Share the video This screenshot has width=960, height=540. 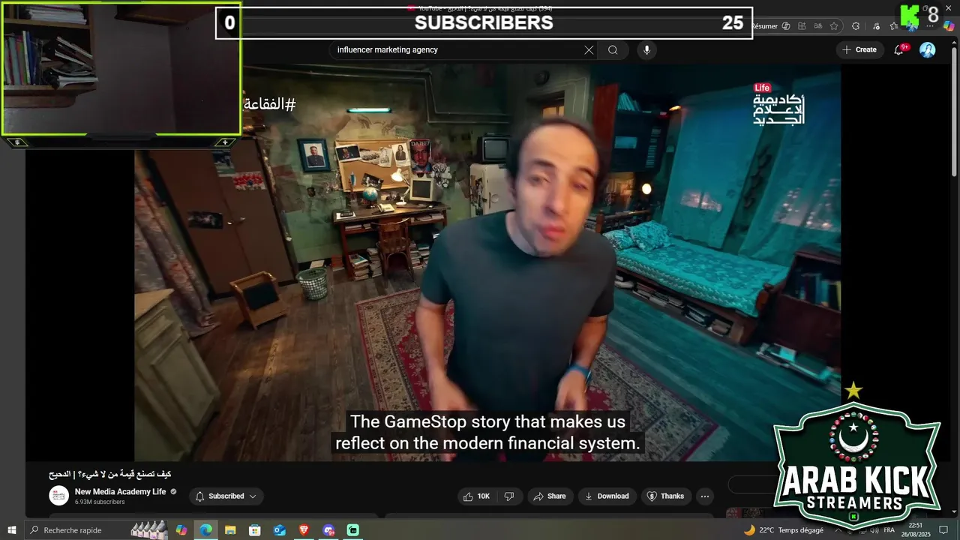point(550,496)
